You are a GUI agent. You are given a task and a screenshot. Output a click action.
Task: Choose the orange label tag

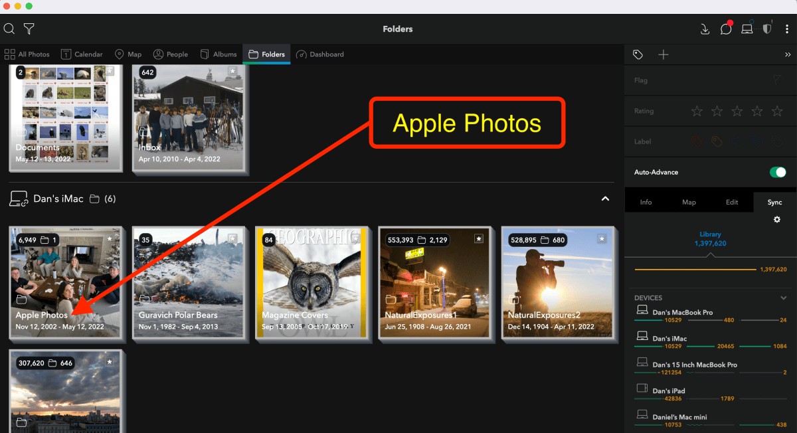point(717,141)
